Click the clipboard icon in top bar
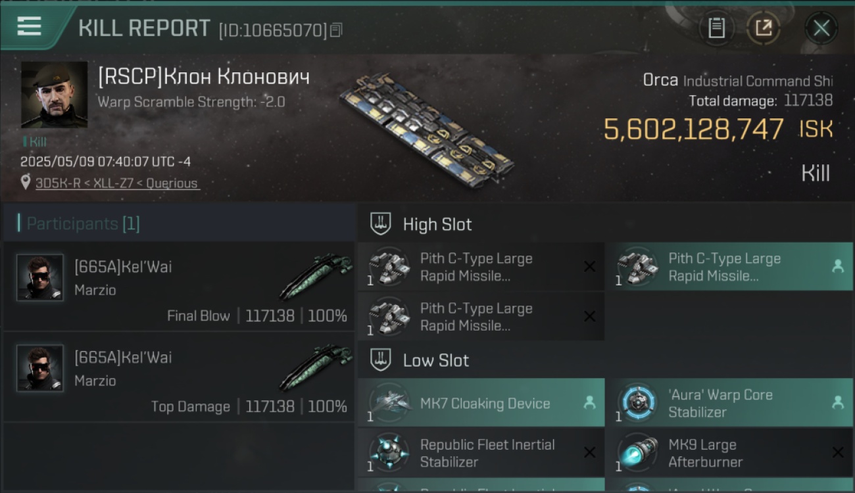855x493 pixels. (x=716, y=28)
